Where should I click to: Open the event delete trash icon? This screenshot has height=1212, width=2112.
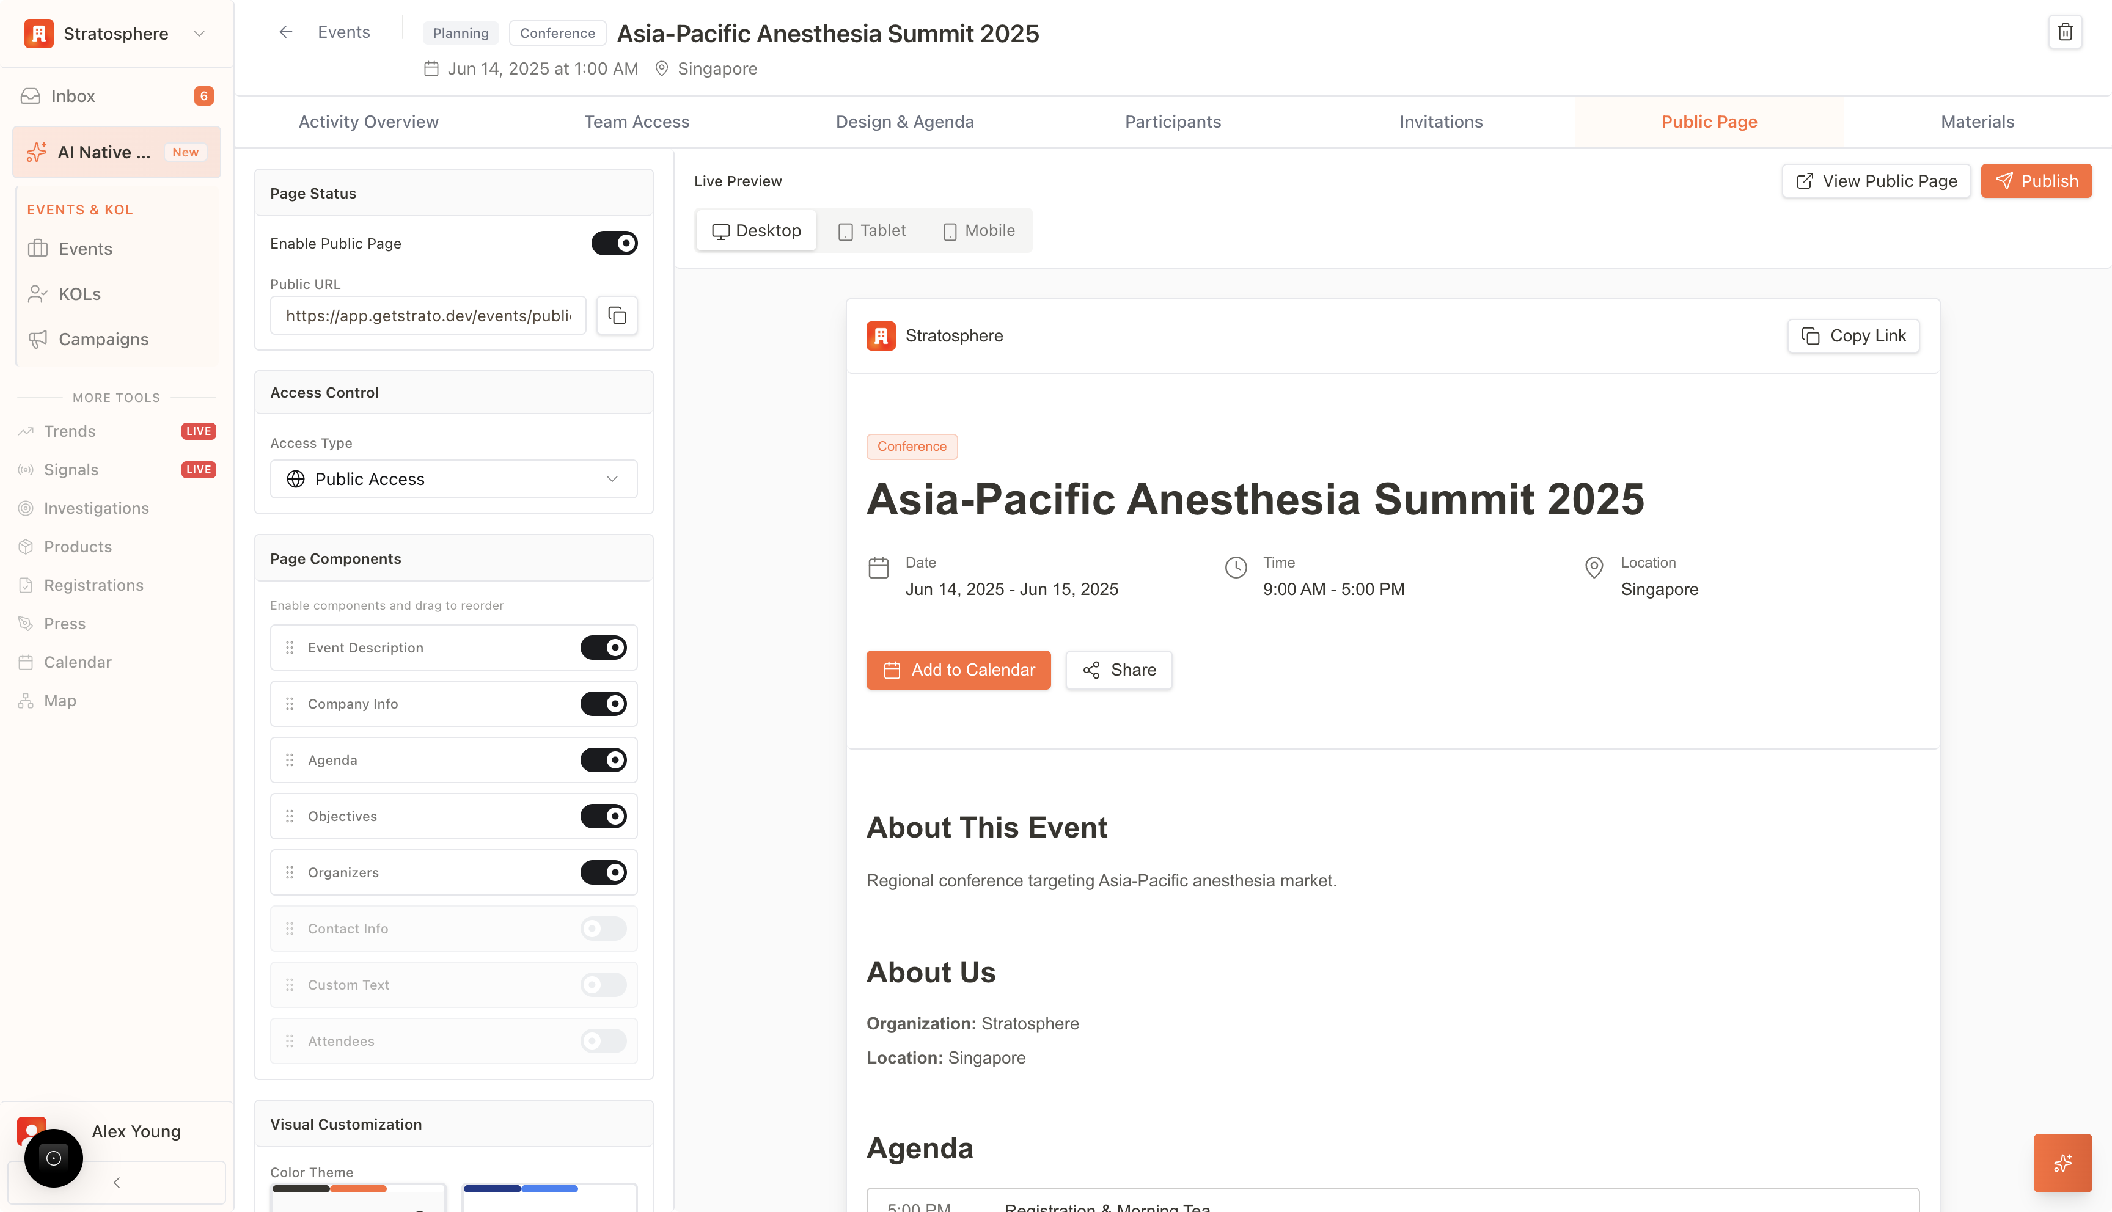(2064, 32)
